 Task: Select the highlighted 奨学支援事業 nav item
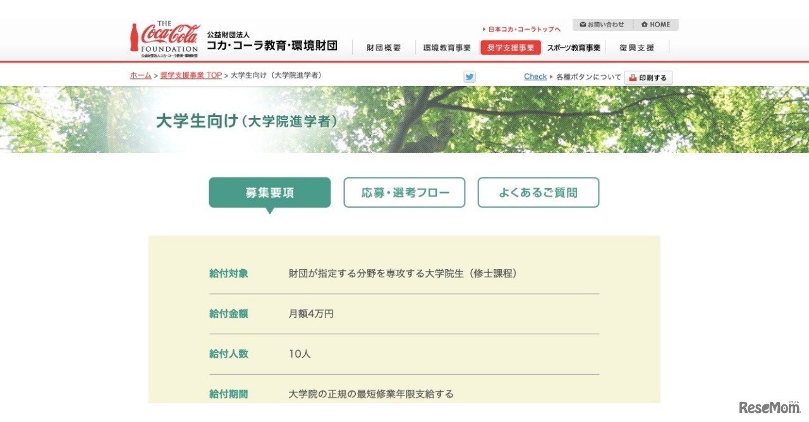[x=510, y=47]
